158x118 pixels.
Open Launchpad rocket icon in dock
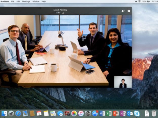click(x=11, y=113)
